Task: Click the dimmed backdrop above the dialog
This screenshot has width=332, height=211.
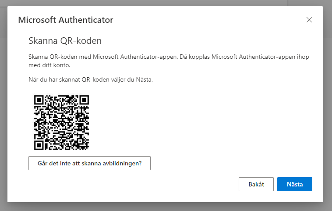Action: [x=166, y=3]
